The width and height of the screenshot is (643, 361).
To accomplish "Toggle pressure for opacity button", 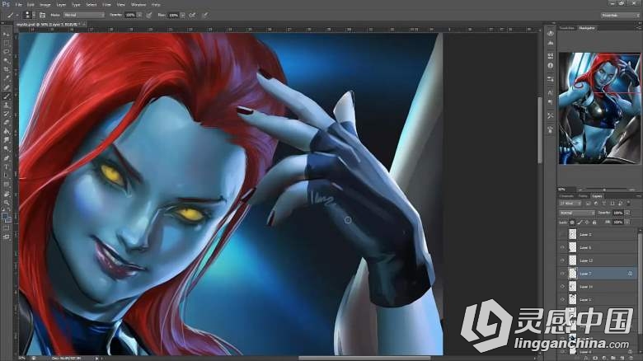I will pos(149,15).
